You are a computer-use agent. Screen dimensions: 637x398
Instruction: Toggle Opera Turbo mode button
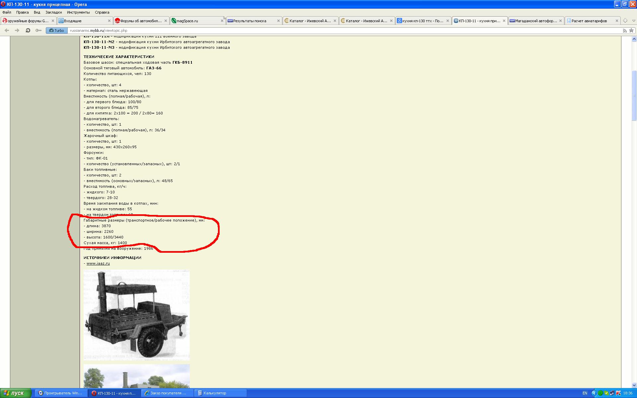pos(56,31)
